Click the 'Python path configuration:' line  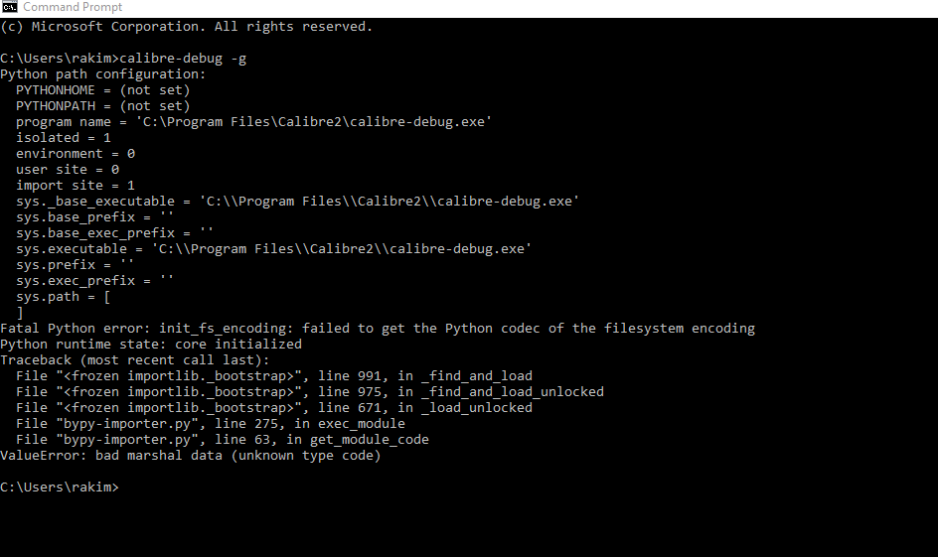click(103, 74)
